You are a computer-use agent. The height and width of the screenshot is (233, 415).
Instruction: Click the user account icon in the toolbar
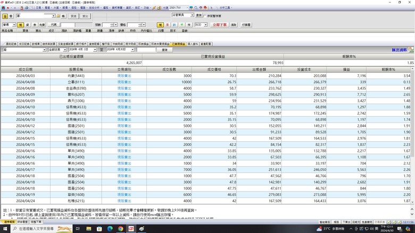(22, 8)
